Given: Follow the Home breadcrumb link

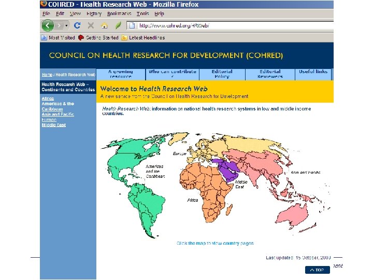Looking at the screenshot, I should click(x=47, y=75).
